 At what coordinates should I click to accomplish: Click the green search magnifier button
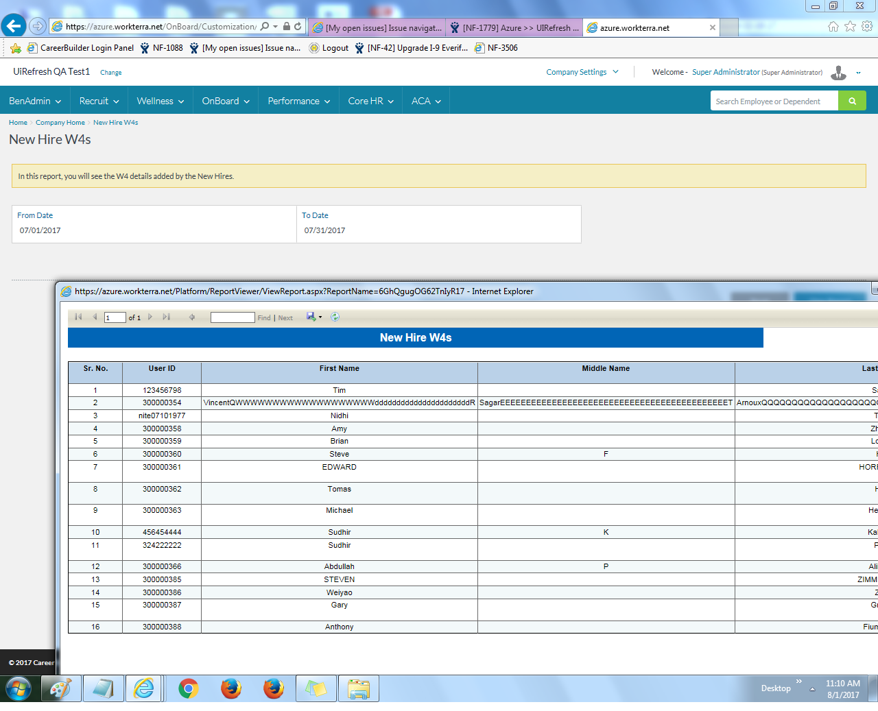[x=852, y=101]
